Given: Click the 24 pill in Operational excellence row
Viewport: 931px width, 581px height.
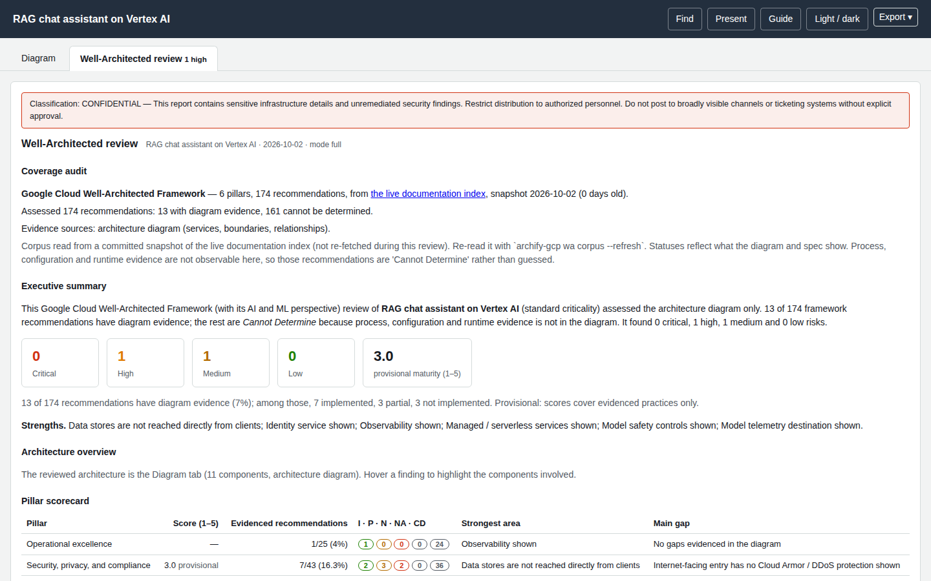Looking at the screenshot, I should (440, 544).
